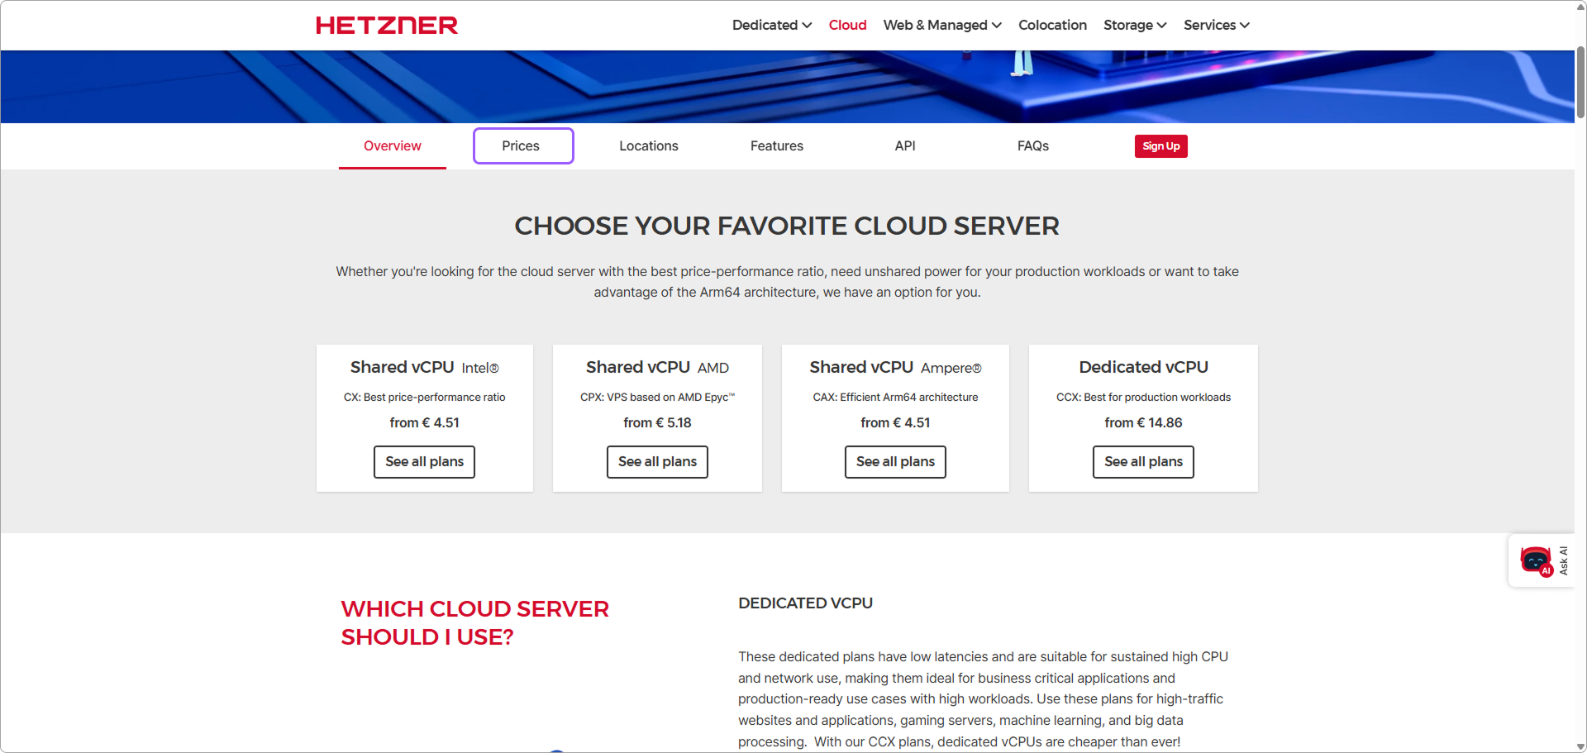Viewport: 1587px width, 753px height.
Task: Open the API tab
Action: point(905,146)
